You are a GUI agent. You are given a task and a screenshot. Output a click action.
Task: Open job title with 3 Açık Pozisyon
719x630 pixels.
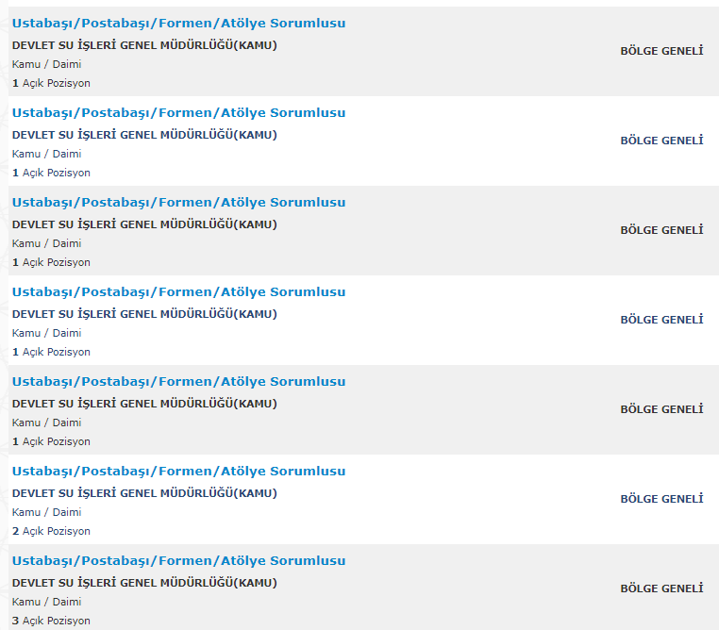[x=178, y=561]
